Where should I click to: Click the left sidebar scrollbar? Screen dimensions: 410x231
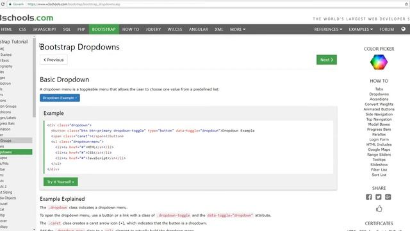pos(34,78)
